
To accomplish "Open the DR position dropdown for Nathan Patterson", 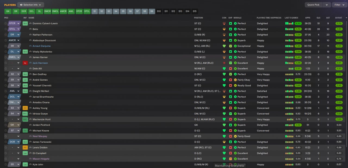I will pyautogui.click(x=14, y=35).
